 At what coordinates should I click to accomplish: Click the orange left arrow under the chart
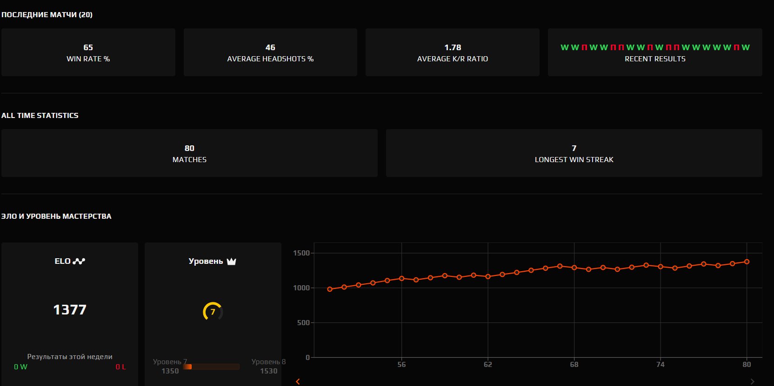point(298,381)
